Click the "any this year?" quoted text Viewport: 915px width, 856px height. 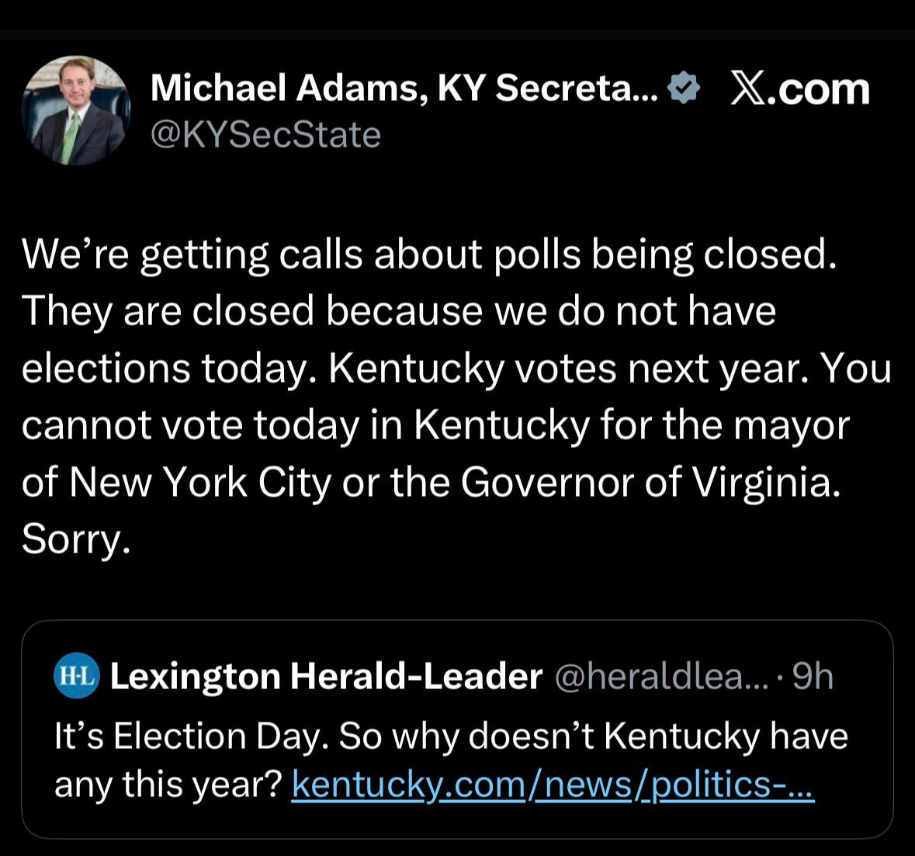click(167, 785)
